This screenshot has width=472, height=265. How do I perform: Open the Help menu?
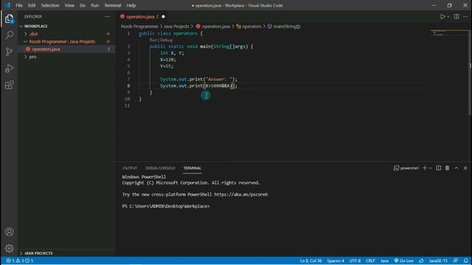(131, 5)
